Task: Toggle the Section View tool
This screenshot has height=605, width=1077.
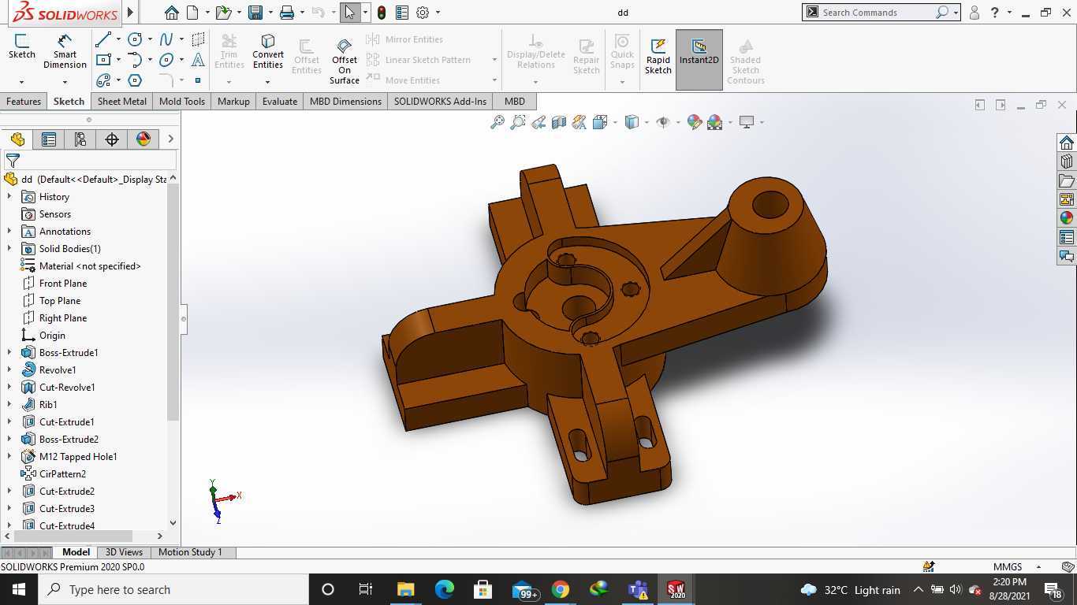Action: [559, 122]
